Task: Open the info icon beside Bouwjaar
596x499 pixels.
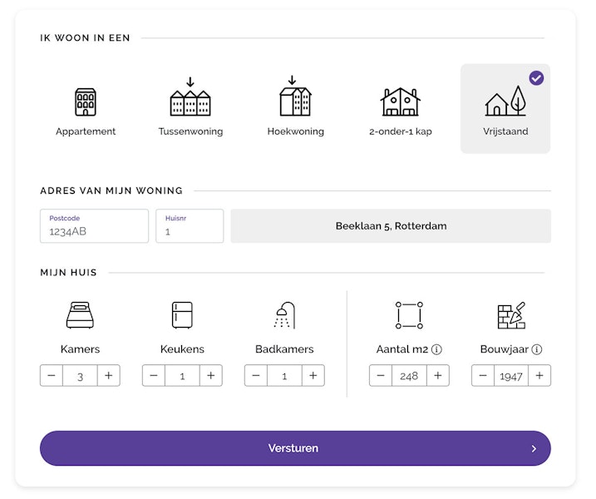Action: point(537,349)
